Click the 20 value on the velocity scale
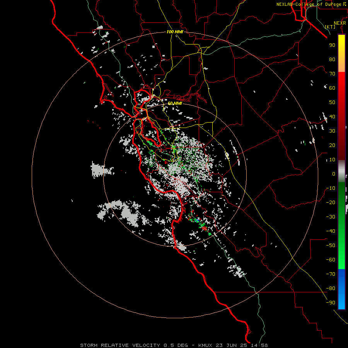Screen dimensions: 348x348 click(x=332, y=145)
